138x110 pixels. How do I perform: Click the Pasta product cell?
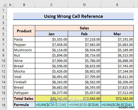click(x=24, y=39)
